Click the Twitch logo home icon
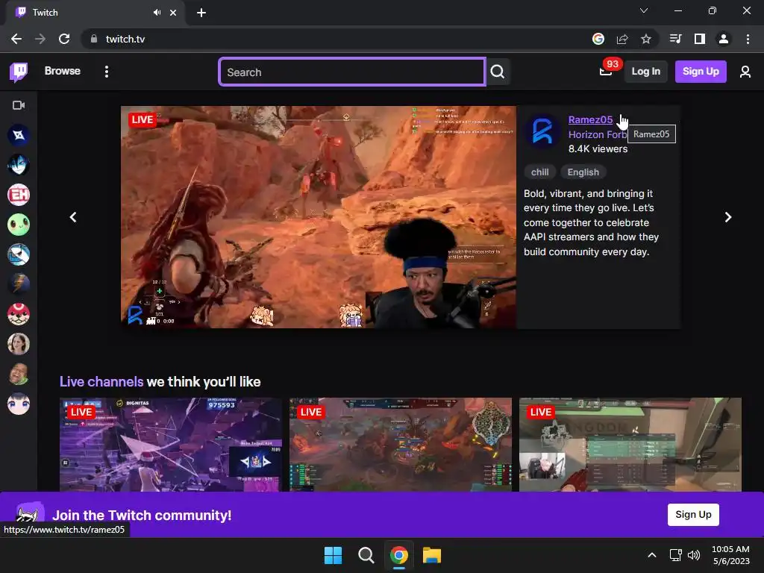The width and height of the screenshot is (764, 573). [x=19, y=72]
